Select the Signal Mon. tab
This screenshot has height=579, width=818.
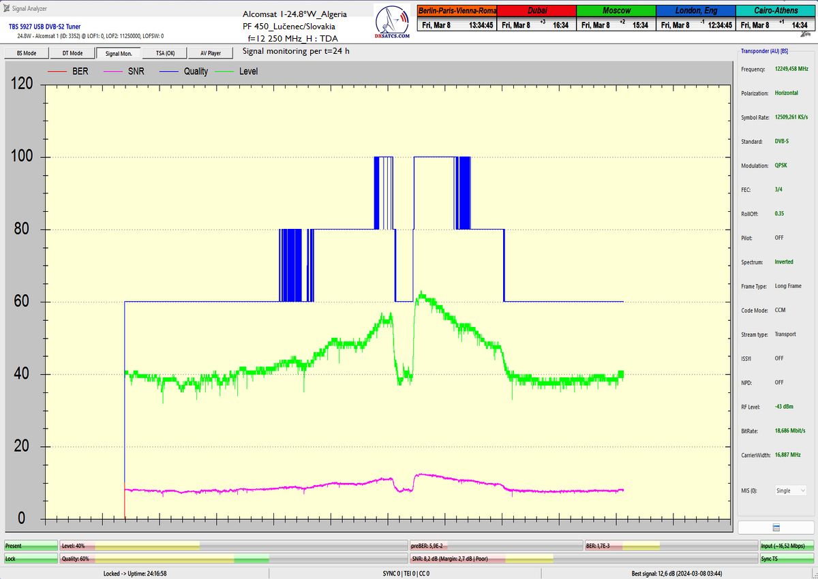click(119, 53)
